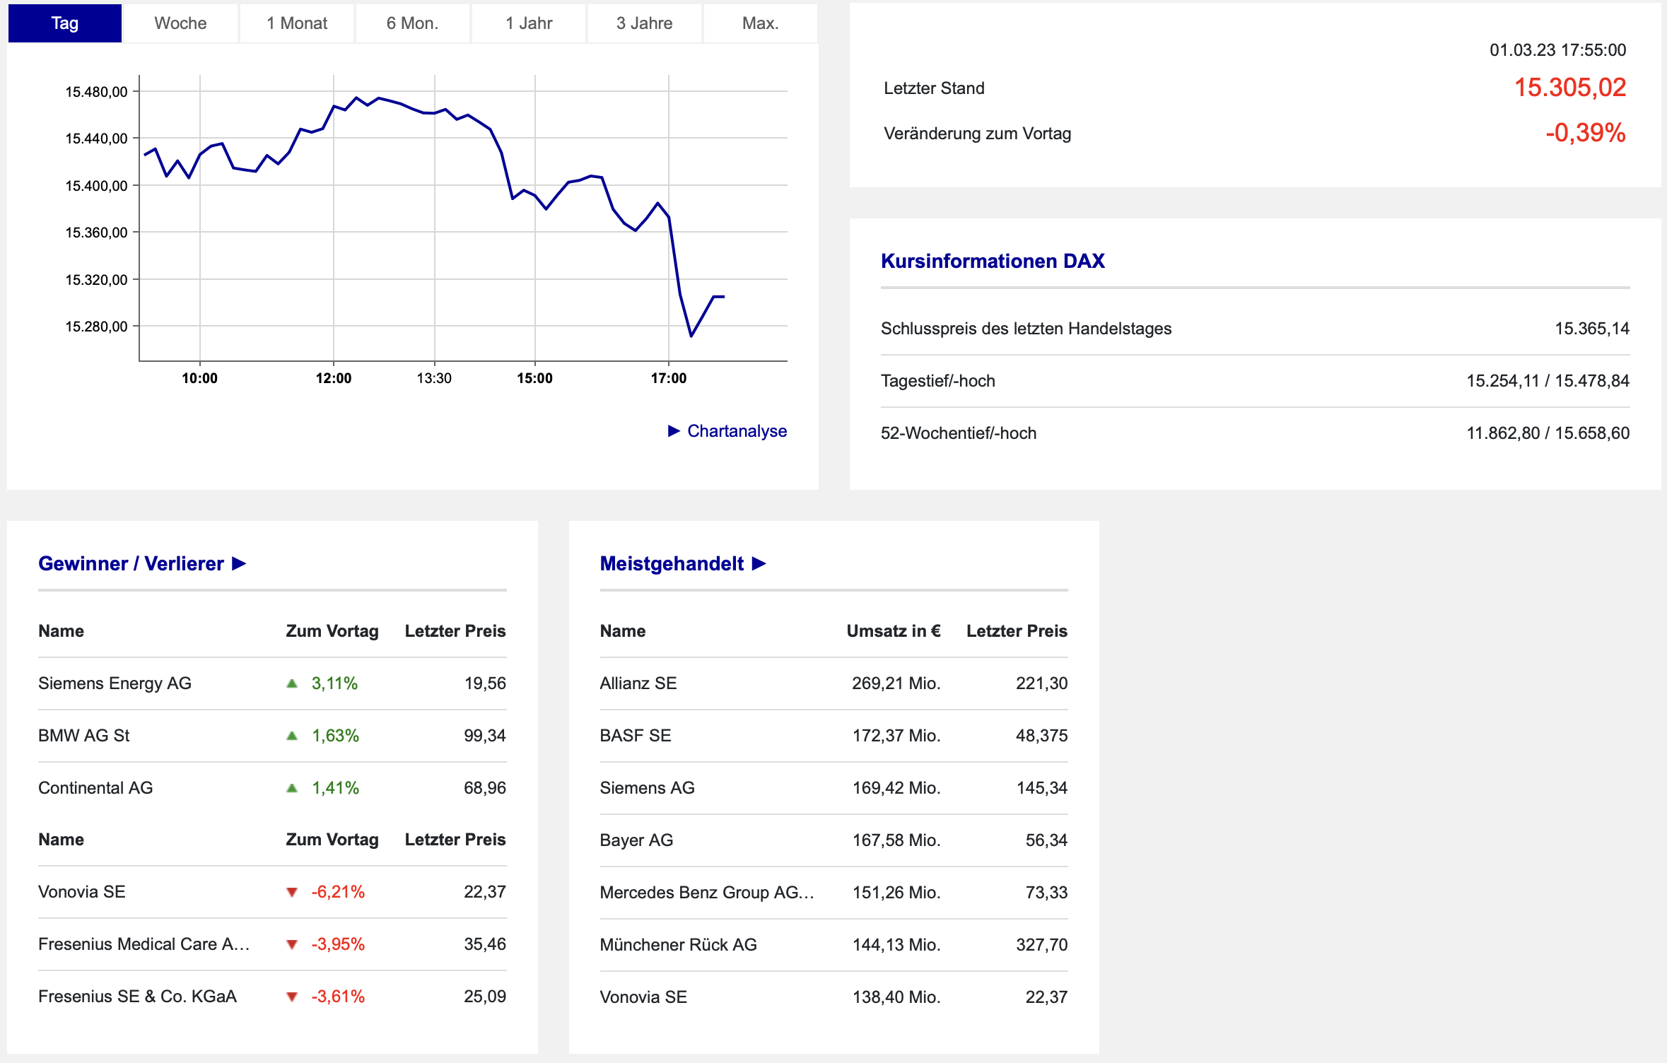The height and width of the screenshot is (1063, 1667).
Task: Open the Chartanalyse link
Action: pos(737,431)
